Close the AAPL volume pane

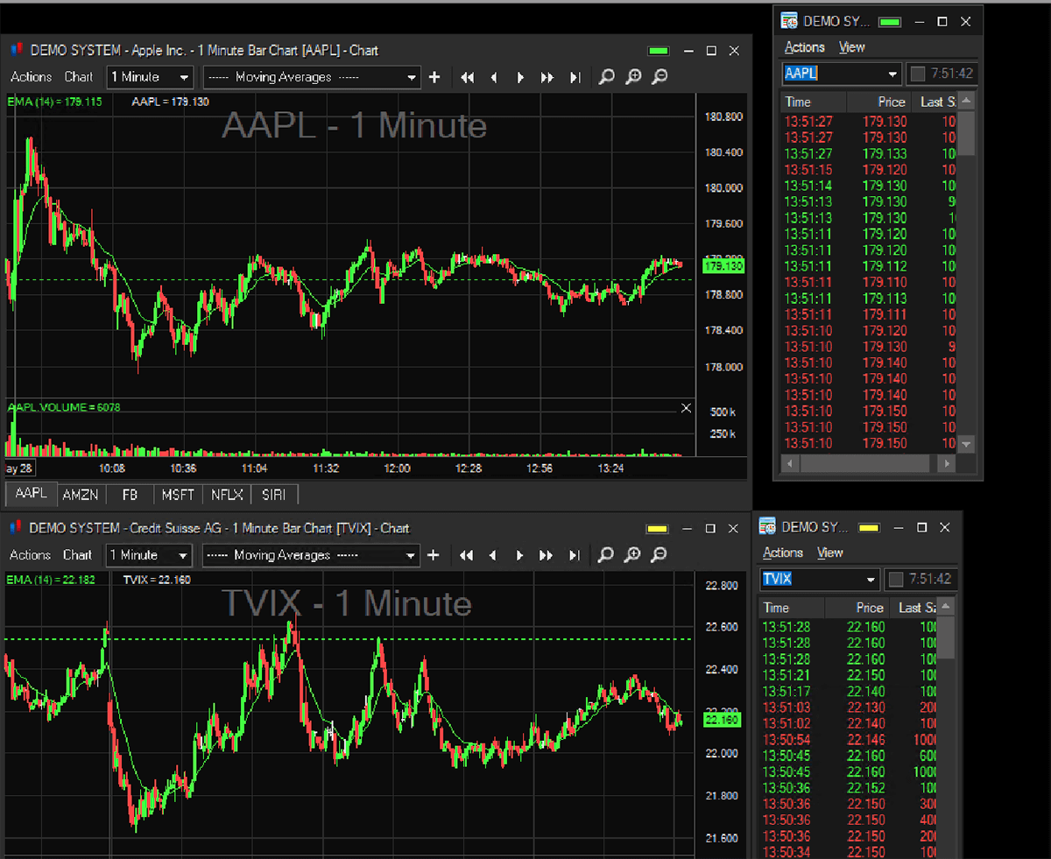point(686,408)
